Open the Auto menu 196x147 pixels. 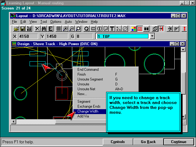coord(68,22)
